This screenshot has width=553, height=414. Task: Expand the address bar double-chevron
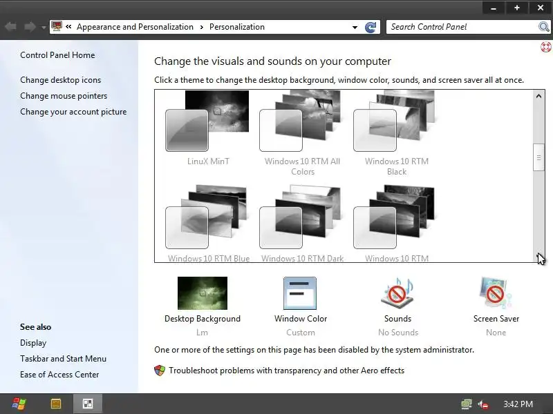[x=68, y=27]
